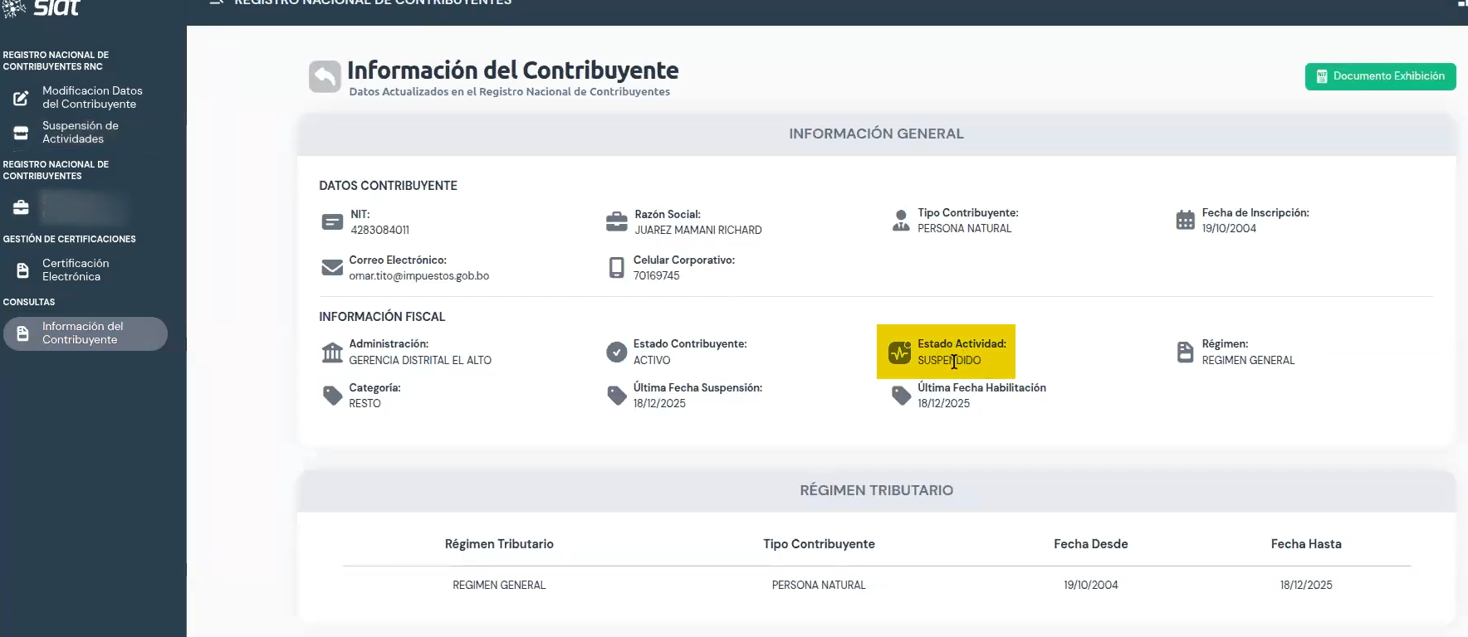Click the Documento Exhibición button
This screenshot has height=637, width=1468.
click(1380, 76)
